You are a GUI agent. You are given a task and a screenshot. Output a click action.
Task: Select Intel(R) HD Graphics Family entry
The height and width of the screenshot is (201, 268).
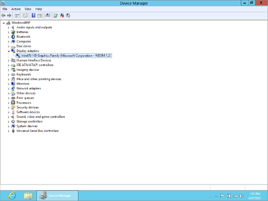(x=66, y=55)
